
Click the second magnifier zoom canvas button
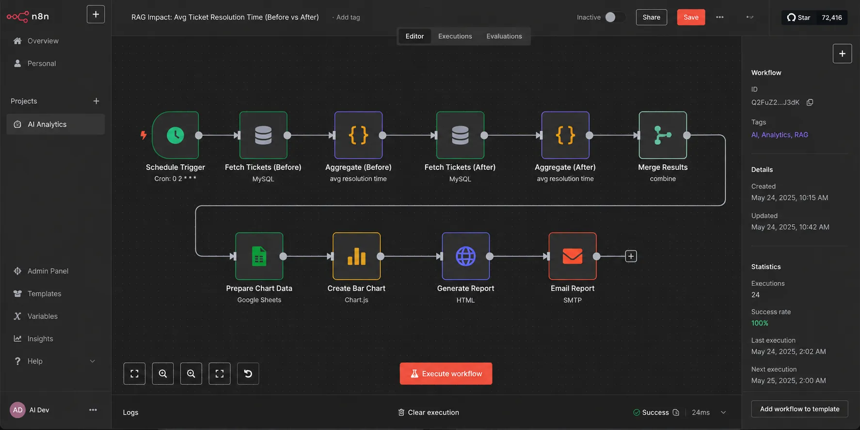[x=191, y=374]
